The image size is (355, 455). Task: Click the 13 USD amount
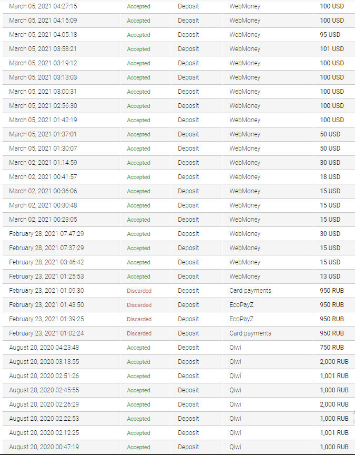[330, 276]
